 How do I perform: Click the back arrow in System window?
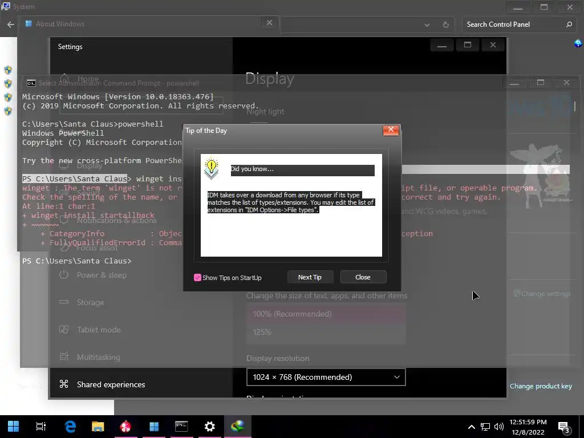click(x=10, y=25)
